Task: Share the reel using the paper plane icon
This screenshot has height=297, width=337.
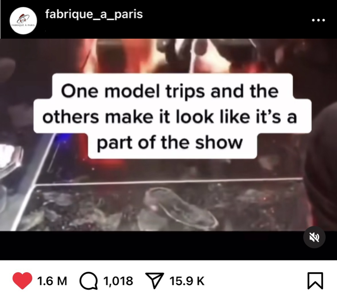Action: coord(155,280)
